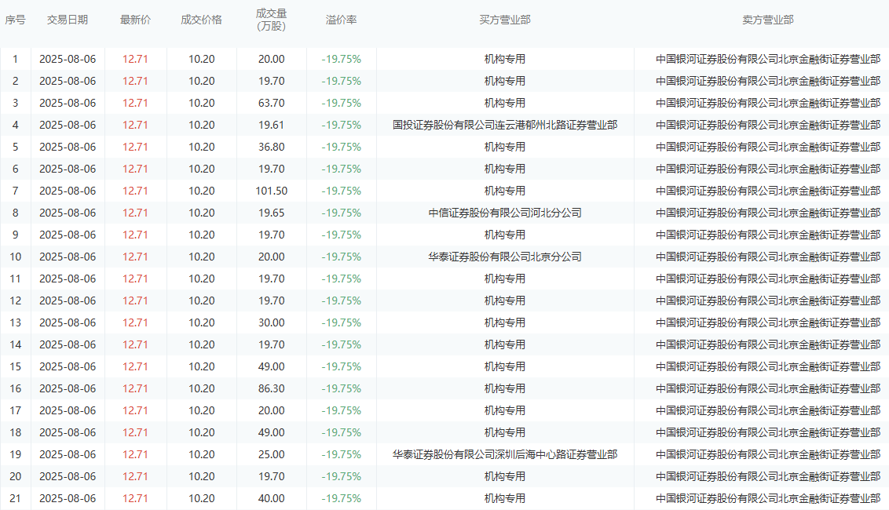This screenshot has height=510, width=889.
Task: Select row number 15 in the table
Action: coord(15,366)
